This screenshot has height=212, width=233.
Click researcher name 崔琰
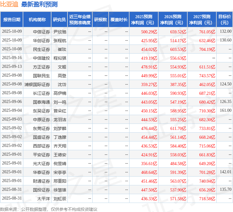point(62,49)
